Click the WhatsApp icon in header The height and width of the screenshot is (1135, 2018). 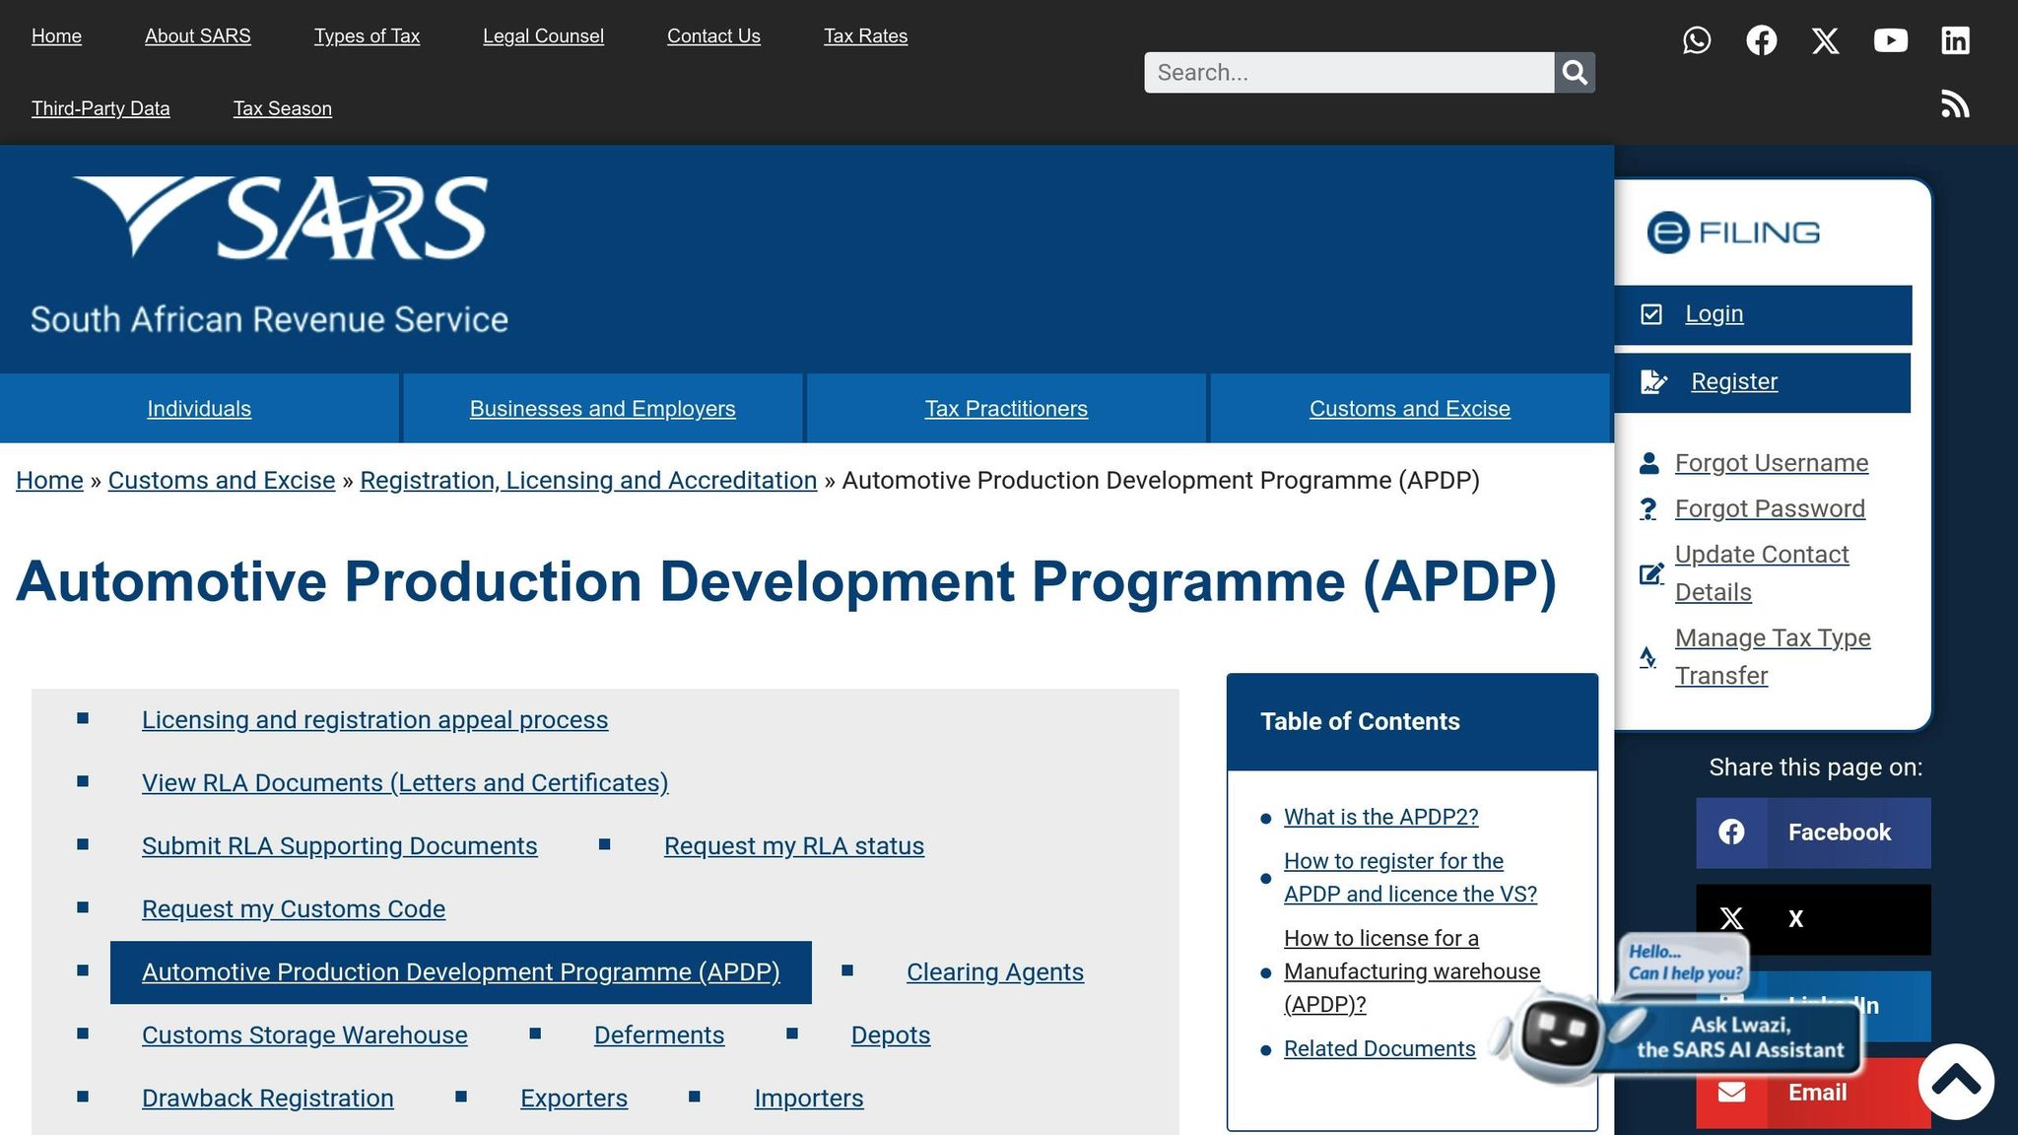click(x=1696, y=40)
